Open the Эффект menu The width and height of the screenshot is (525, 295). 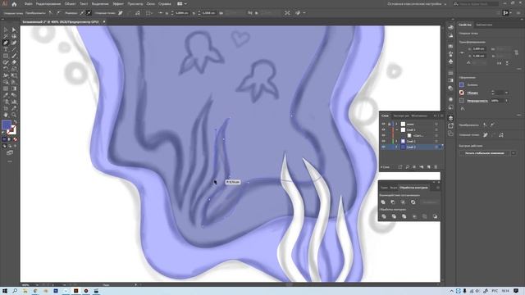118,4
